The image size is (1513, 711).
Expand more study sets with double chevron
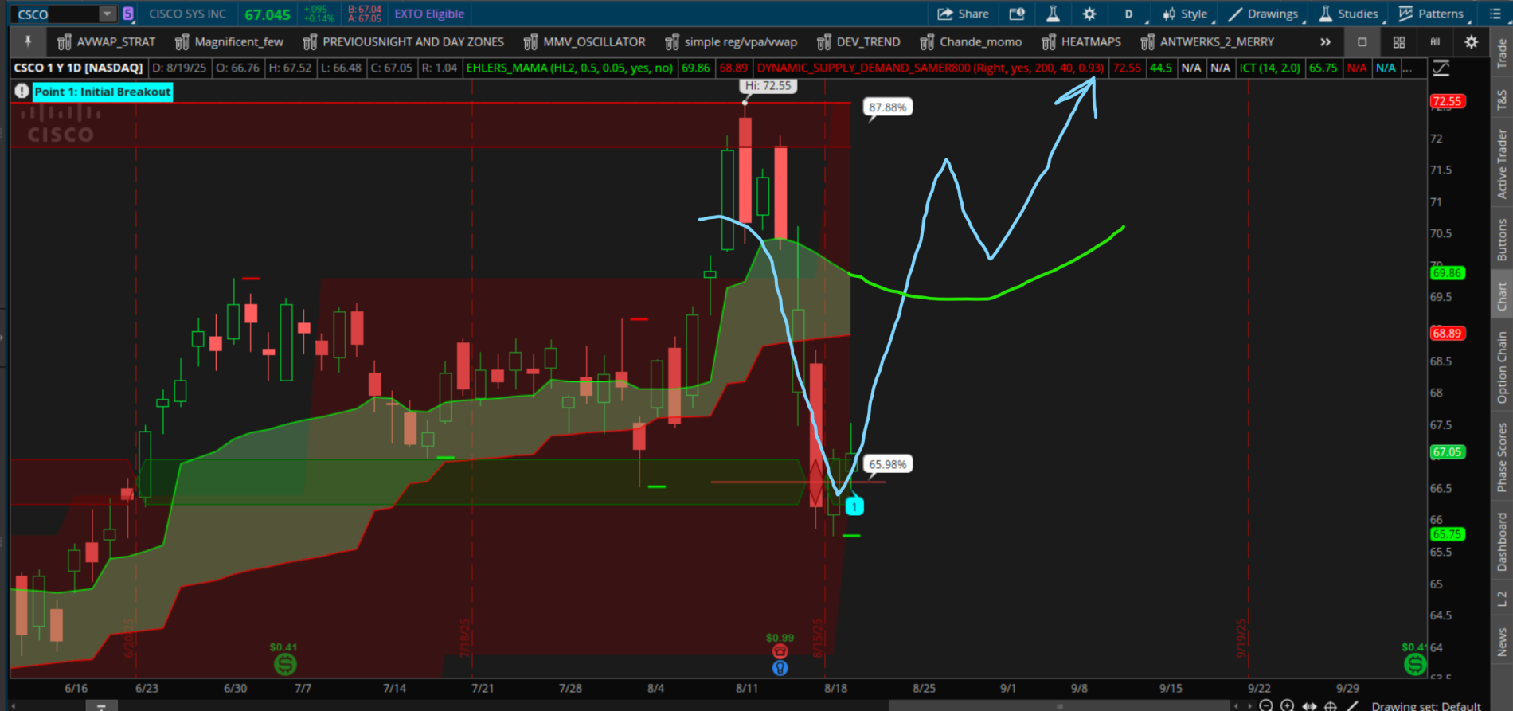coord(1325,42)
